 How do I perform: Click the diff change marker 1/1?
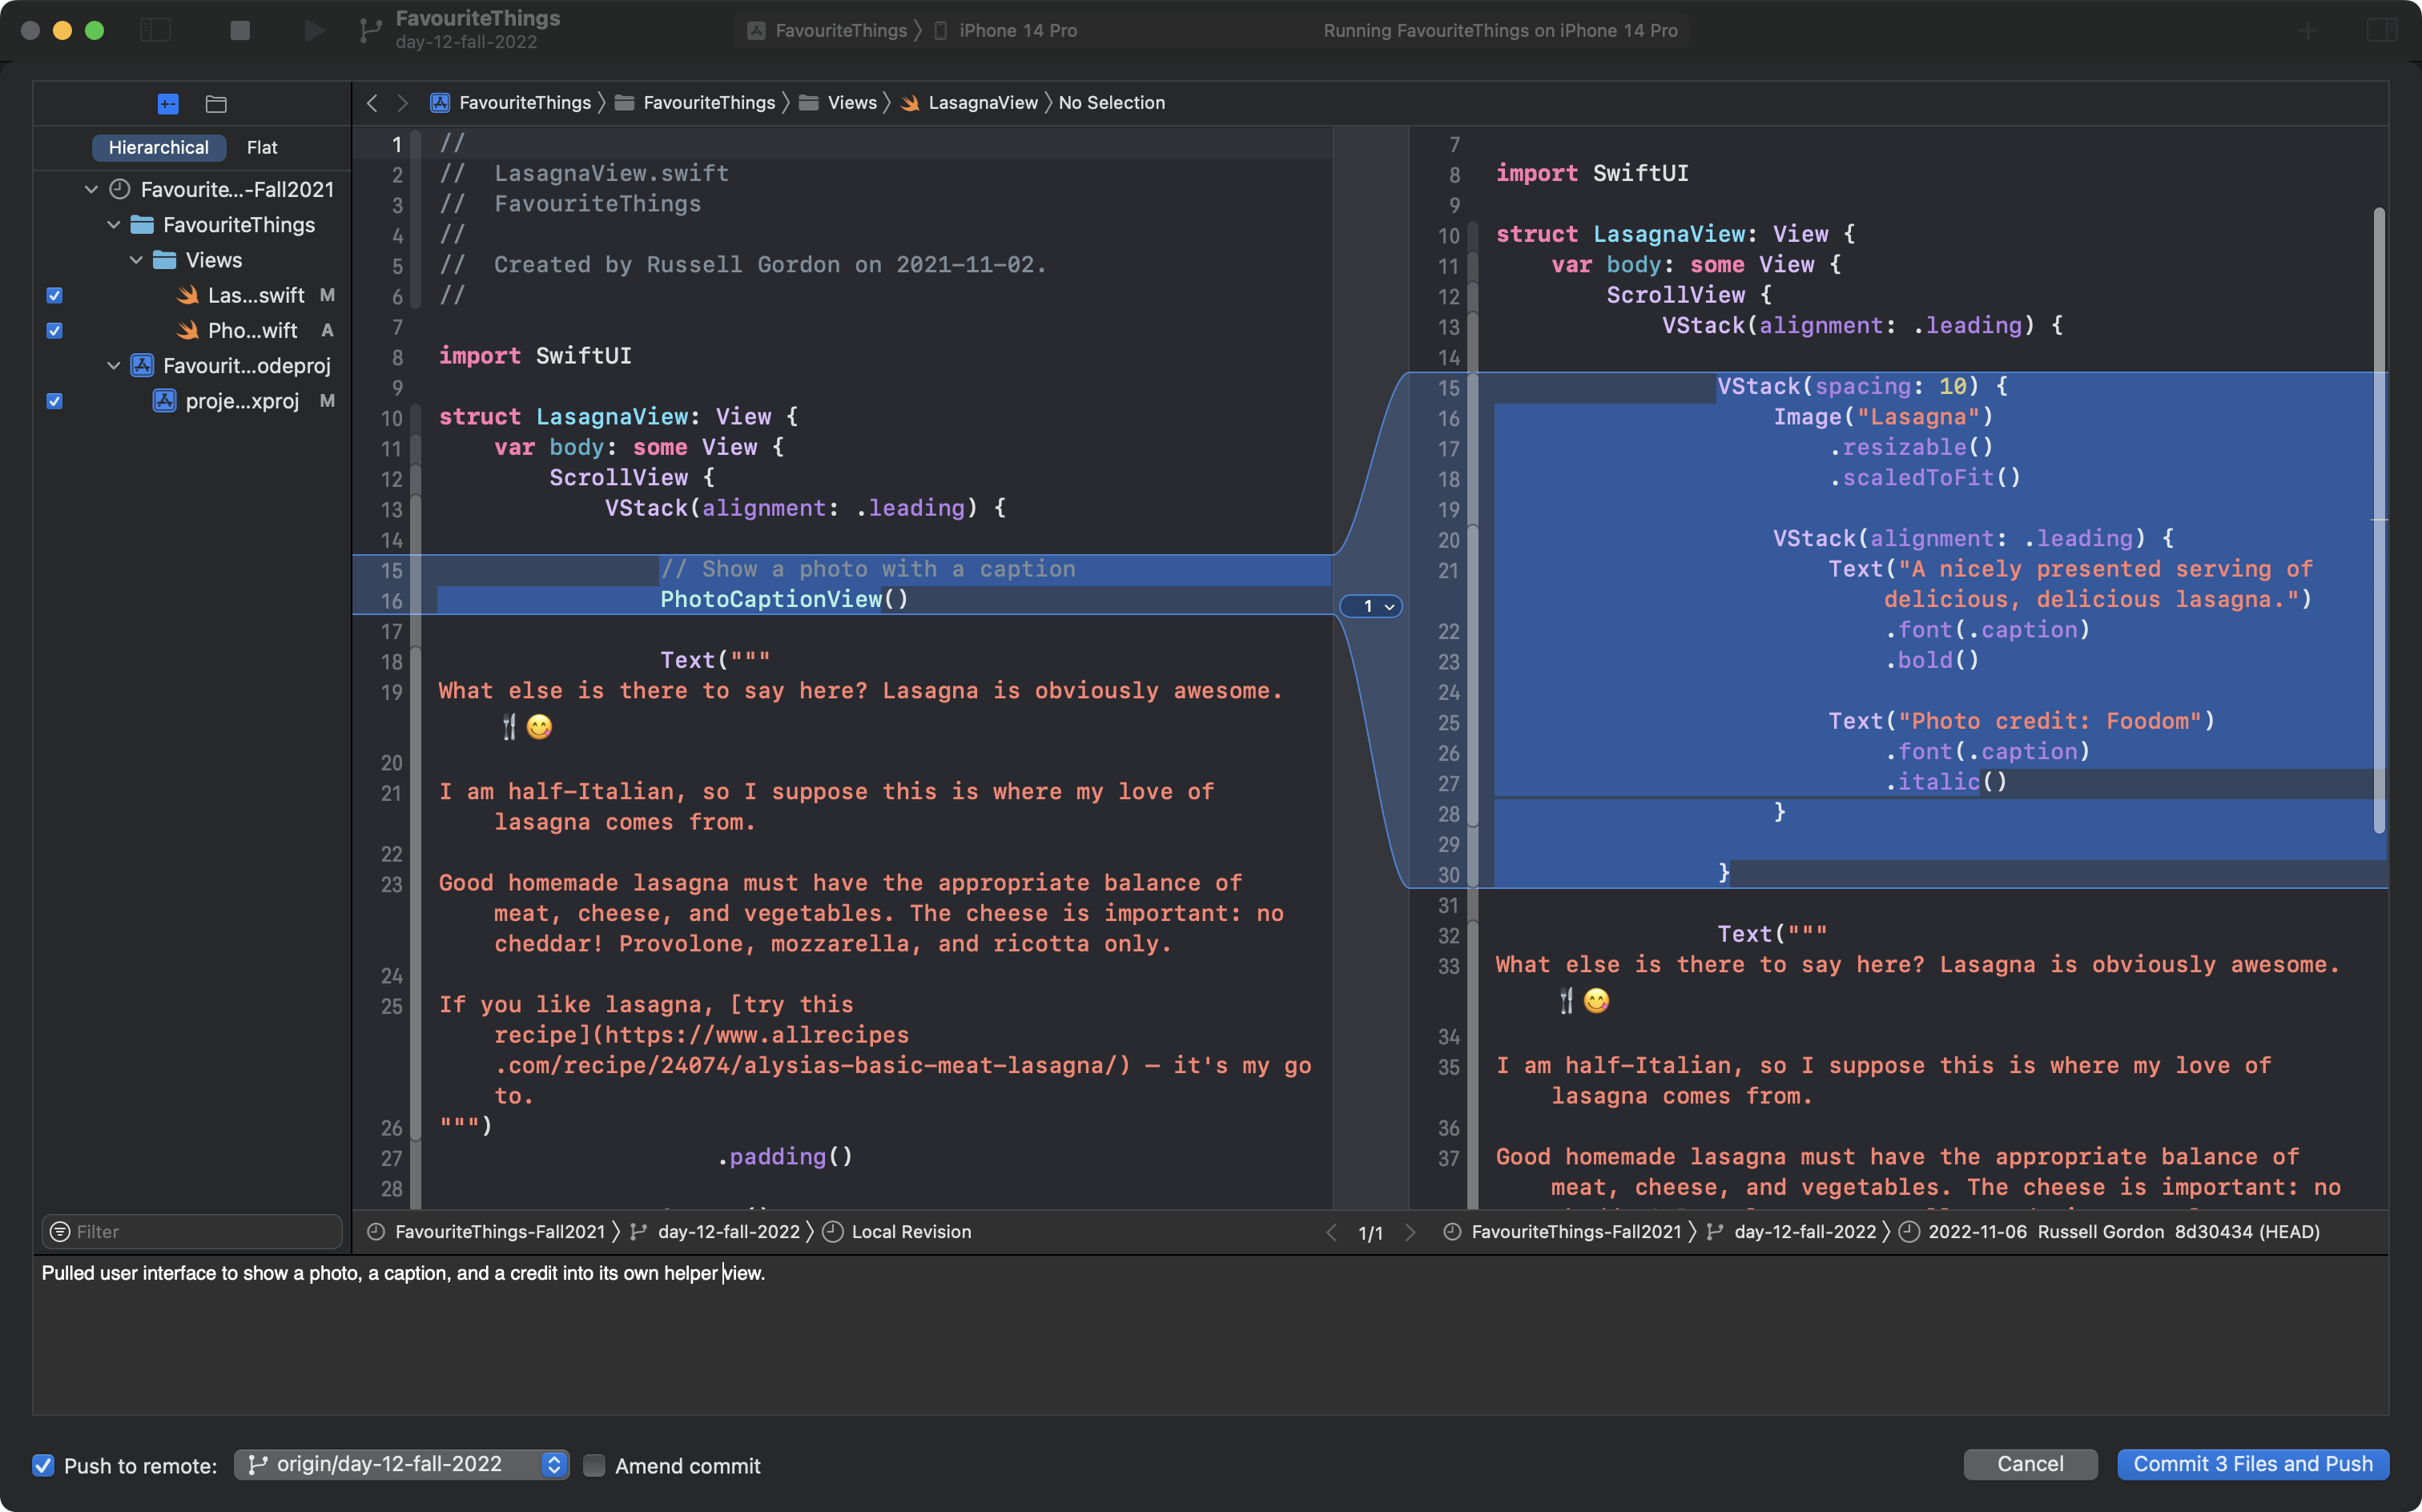tap(1372, 1232)
